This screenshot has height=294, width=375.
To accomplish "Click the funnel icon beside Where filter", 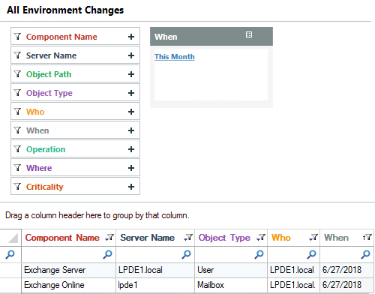I will [x=17, y=168].
